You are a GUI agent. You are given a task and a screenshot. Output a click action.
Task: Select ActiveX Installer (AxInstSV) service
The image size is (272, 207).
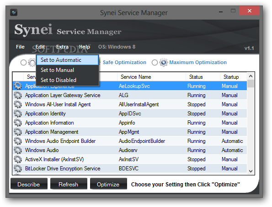pyautogui.click(x=54, y=159)
